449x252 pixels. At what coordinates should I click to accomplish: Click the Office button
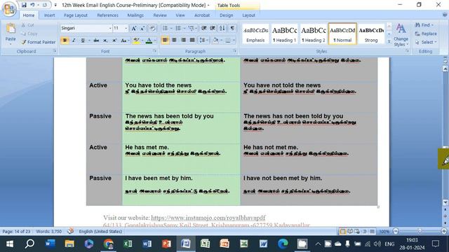[x=9, y=9]
